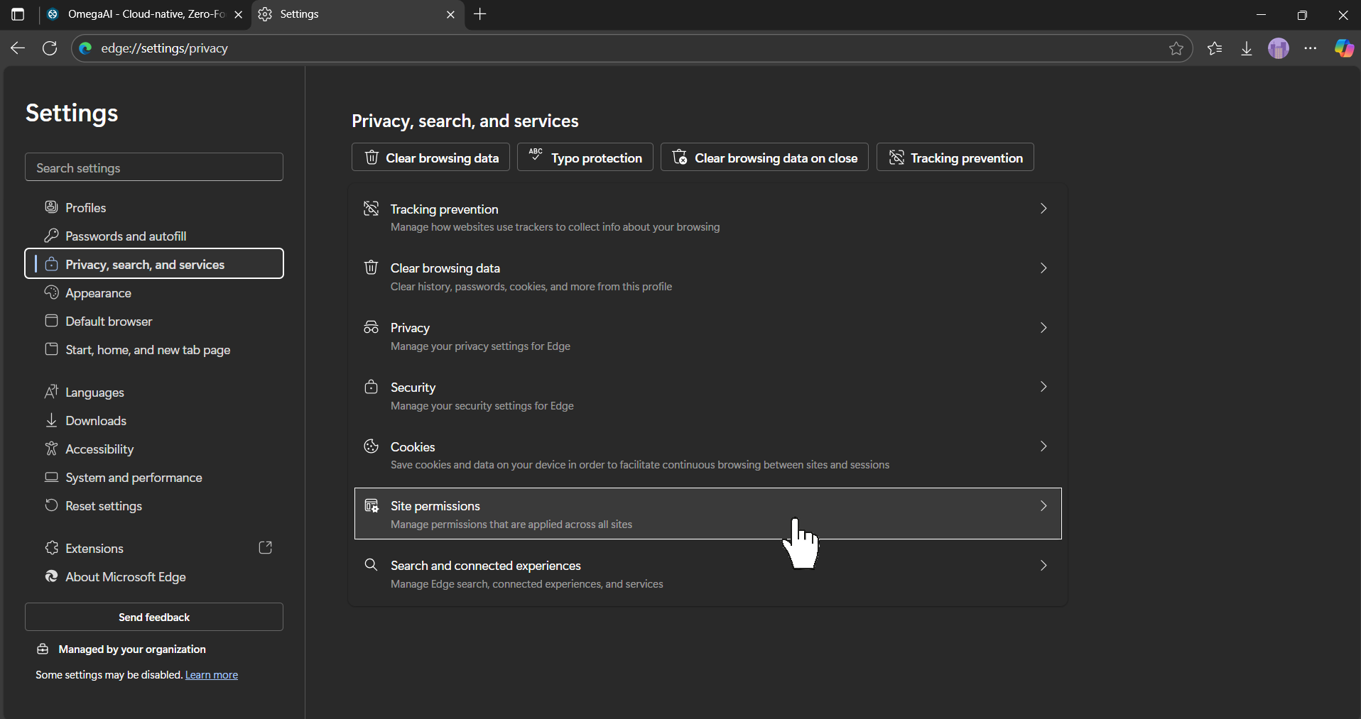
Task: Add this page to favorites with the star icon
Action: click(1176, 48)
